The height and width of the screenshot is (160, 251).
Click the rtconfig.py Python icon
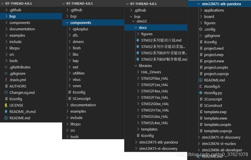201,93
